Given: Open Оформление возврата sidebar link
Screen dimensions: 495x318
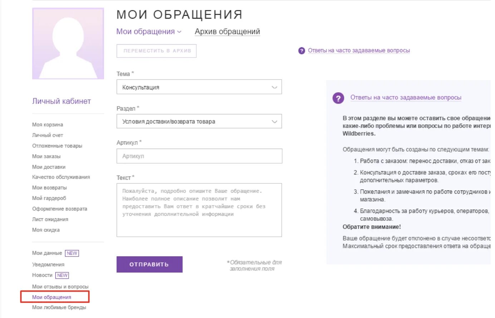Looking at the screenshot, I should (x=60, y=209).
